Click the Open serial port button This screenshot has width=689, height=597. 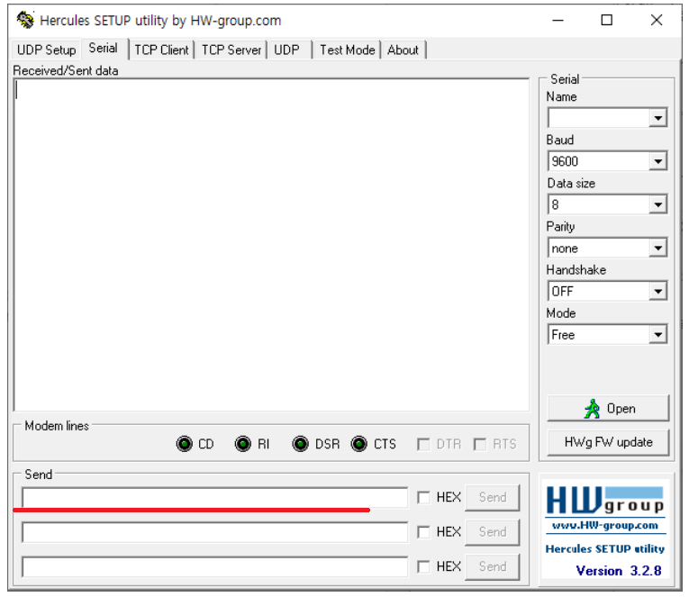coord(608,408)
